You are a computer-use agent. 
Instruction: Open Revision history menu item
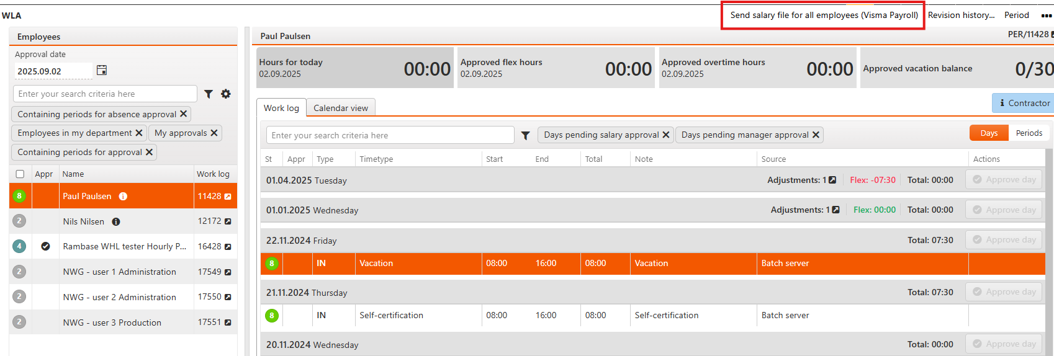click(961, 16)
